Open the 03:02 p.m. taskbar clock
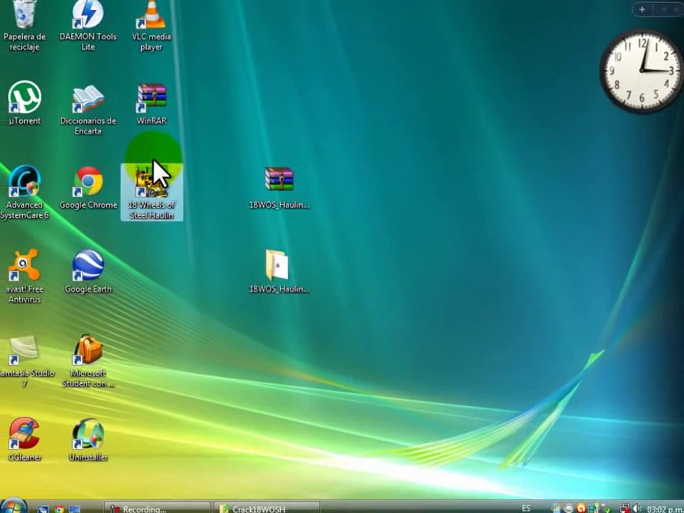Image resolution: width=684 pixels, height=513 pixels. click(x=665, y=509)
